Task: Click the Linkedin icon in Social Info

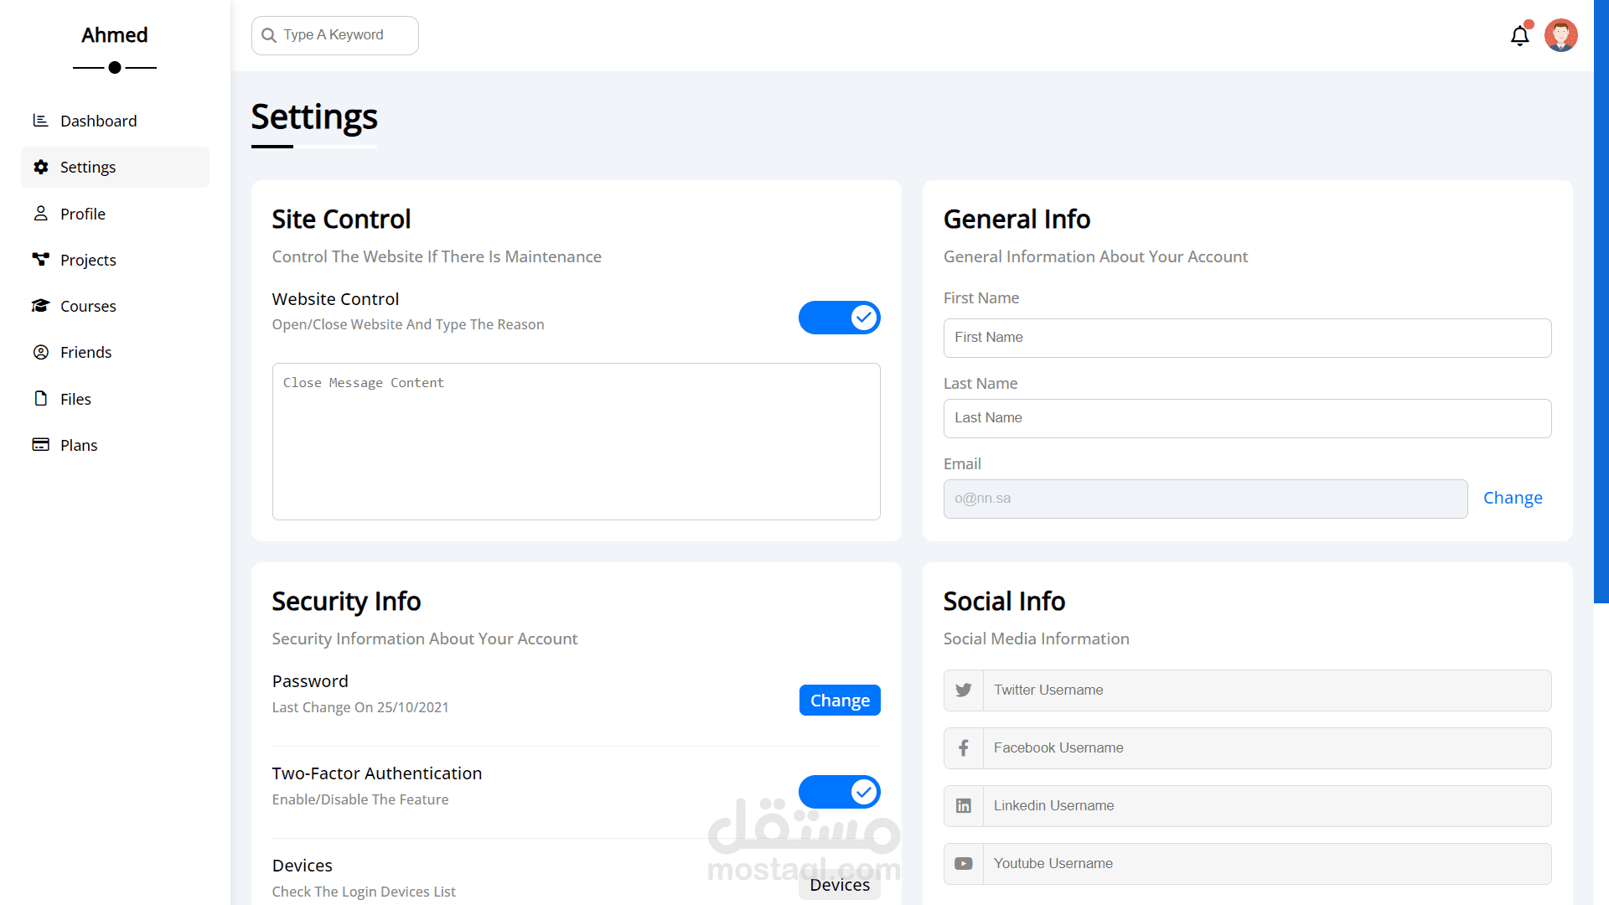Action: (x=964, y=806)
